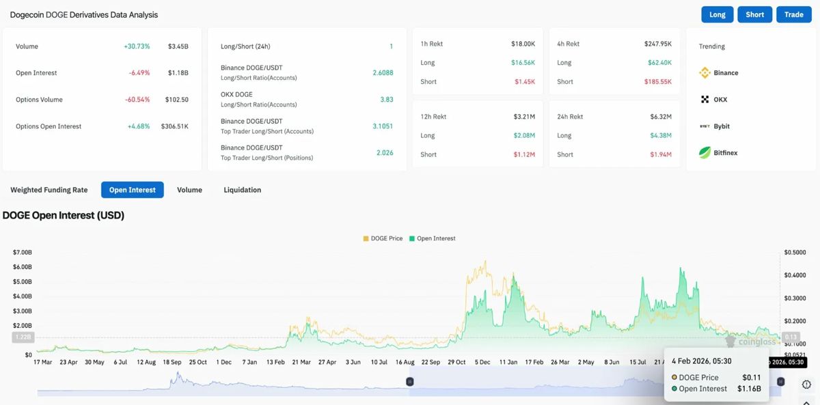Click the Bitfinex leaf logo icon
The height and width of the screenshot is (405, 820).
(x=705, y=153)
